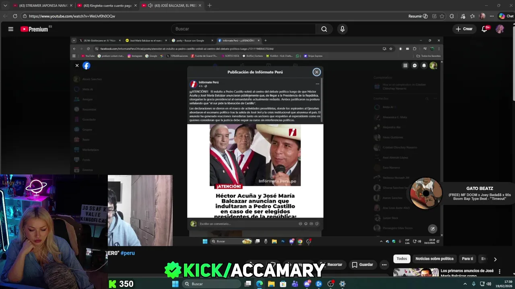Viewport: 515px width, 289px height.
Task: Add page to favorites star icon
Action: [442, 16]
